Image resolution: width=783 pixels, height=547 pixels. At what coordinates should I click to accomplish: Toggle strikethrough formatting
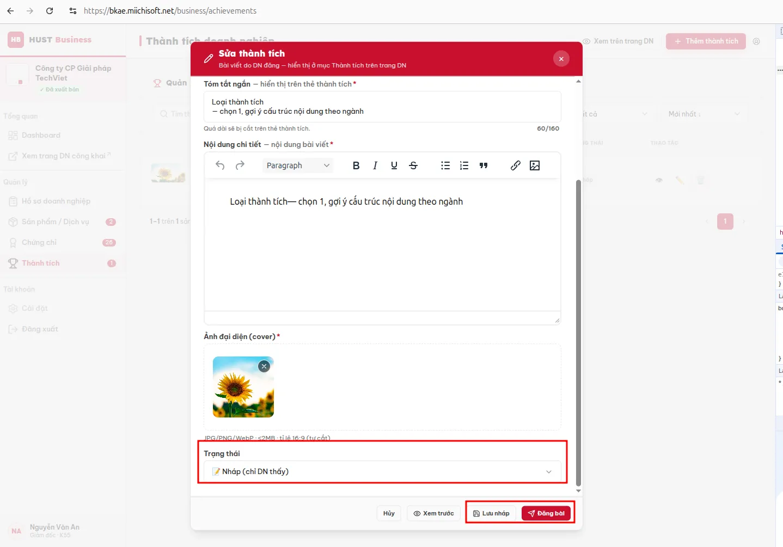pyautogui.click(x=413, y=165)
